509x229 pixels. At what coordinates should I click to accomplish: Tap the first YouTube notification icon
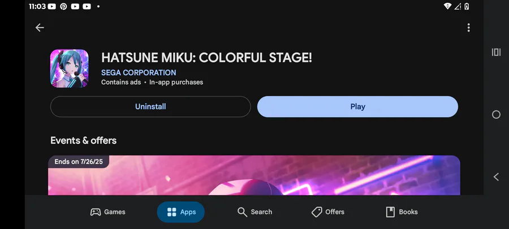pyautogui.click(x=52, y=6)
